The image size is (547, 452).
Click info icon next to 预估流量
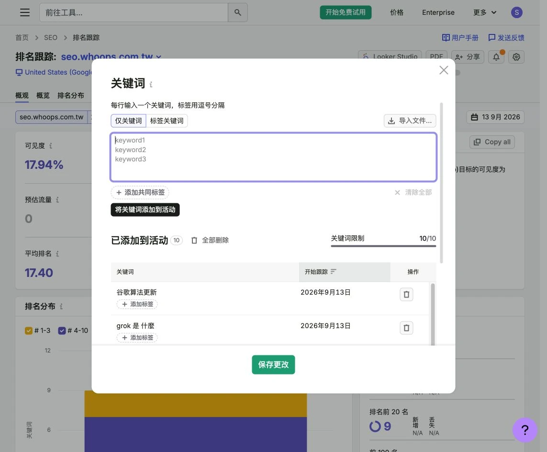[x=57, y=200]
